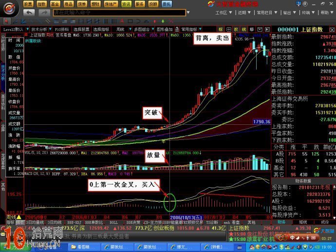Screen dimensions: 336x252
Task: Click the F10资料 toolbar item
Action: (62, 29)
